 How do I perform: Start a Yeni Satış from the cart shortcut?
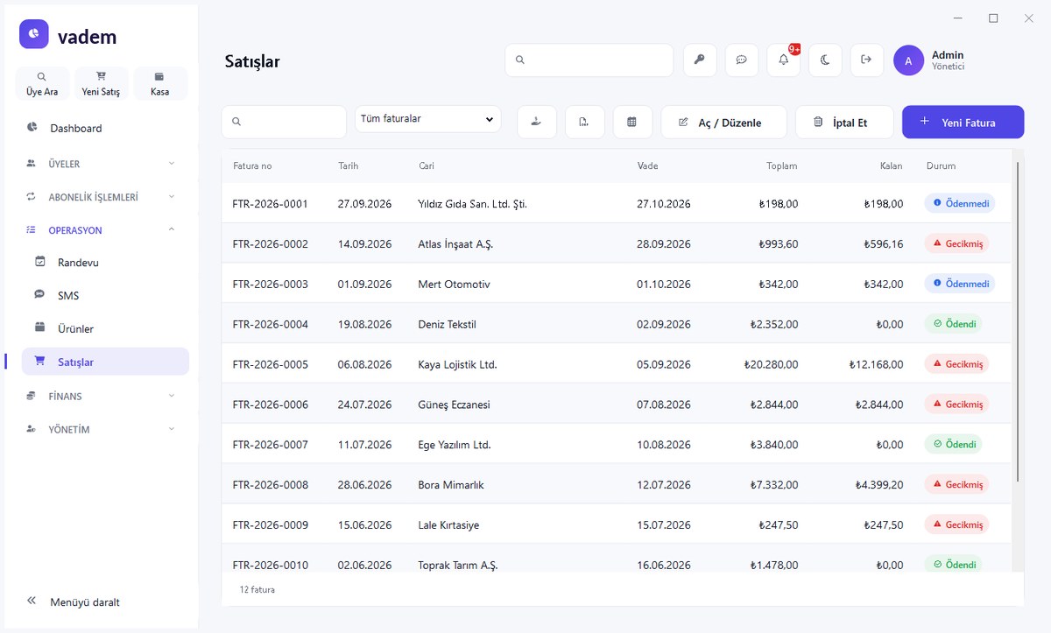click(101, 84)
